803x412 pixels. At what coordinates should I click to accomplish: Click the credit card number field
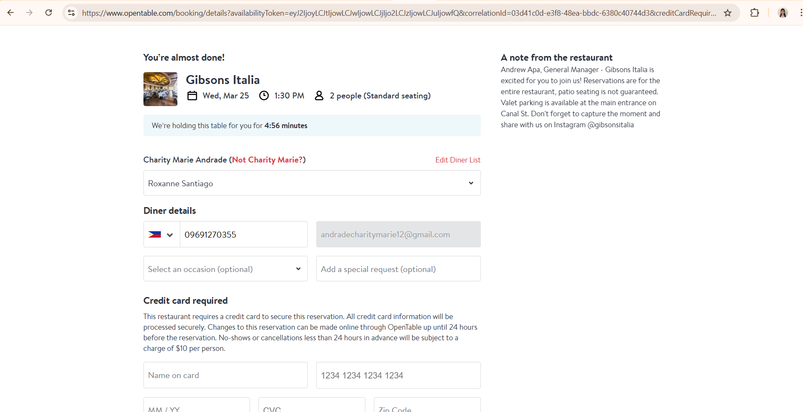398,376
